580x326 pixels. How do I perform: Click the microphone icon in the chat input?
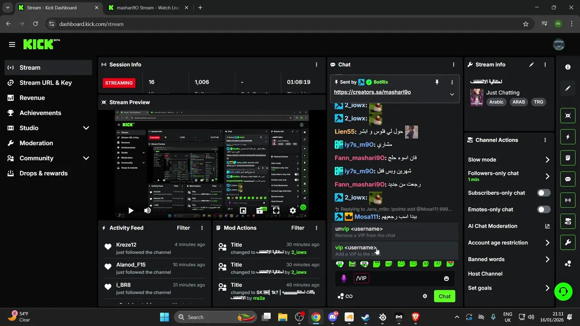click(x=343, y=278)
